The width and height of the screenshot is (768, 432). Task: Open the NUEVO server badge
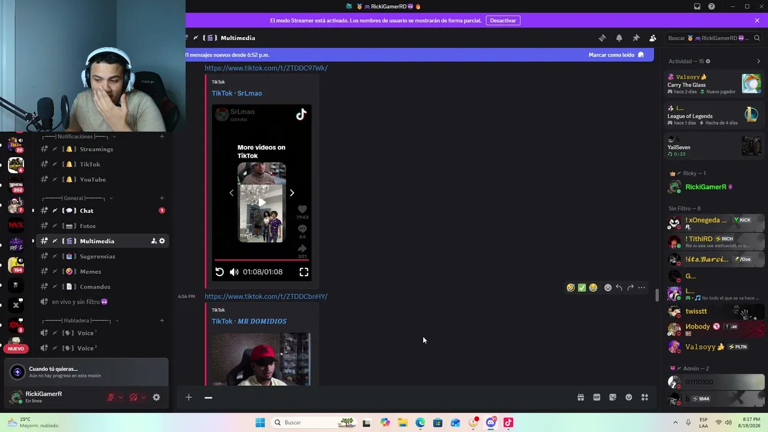click(x=16, y=349)
